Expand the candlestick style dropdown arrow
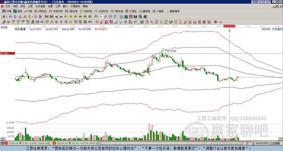Viewport: 283px width, 151px height. point(32,17)
